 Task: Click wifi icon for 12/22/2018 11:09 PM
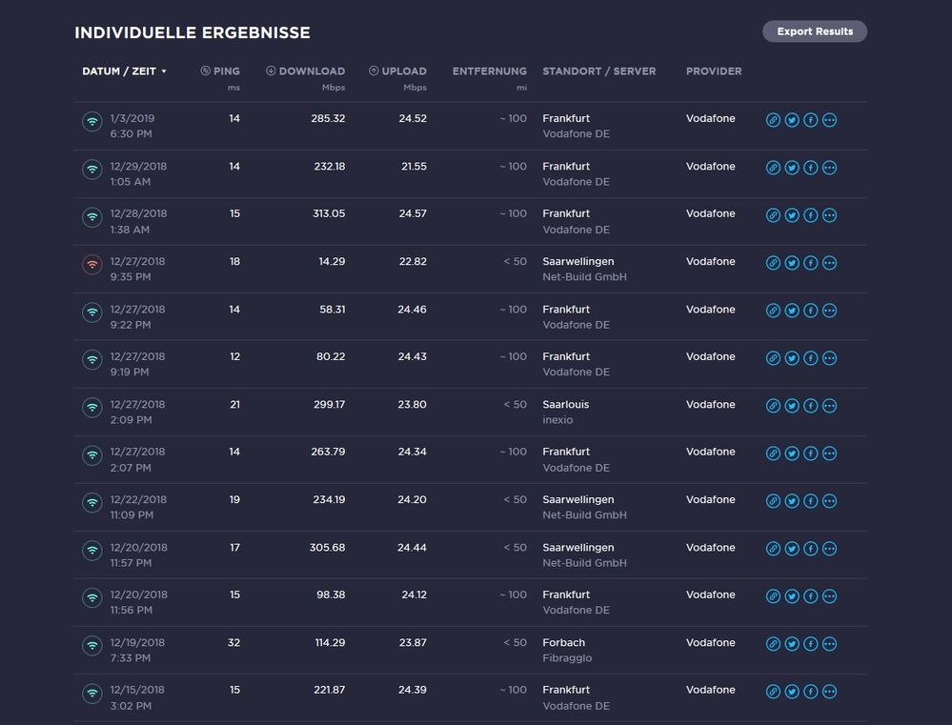[92, 502]
